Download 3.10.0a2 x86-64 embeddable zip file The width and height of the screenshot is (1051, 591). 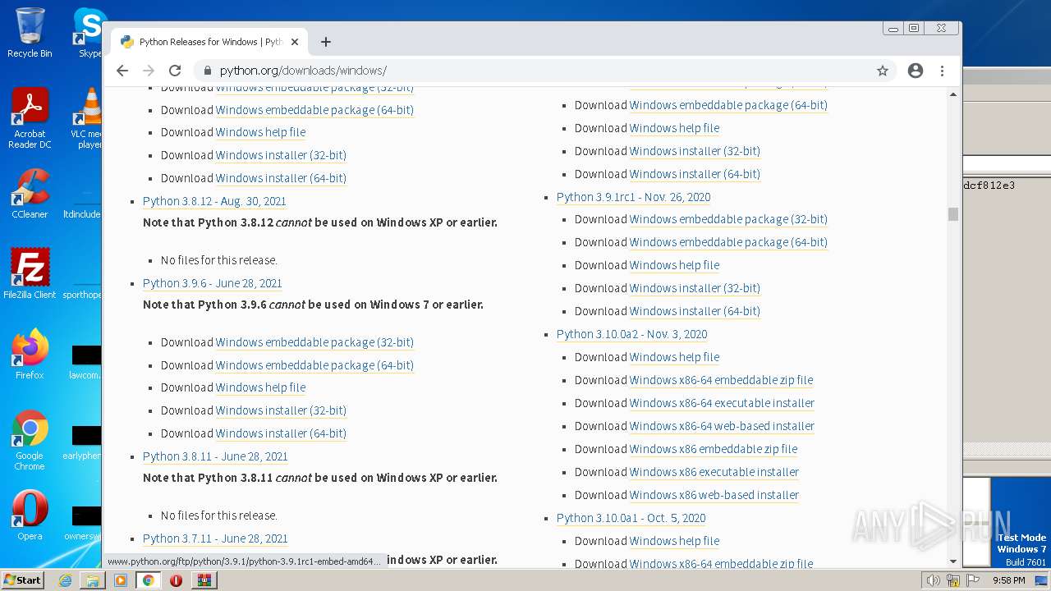(x=721, y=380)
